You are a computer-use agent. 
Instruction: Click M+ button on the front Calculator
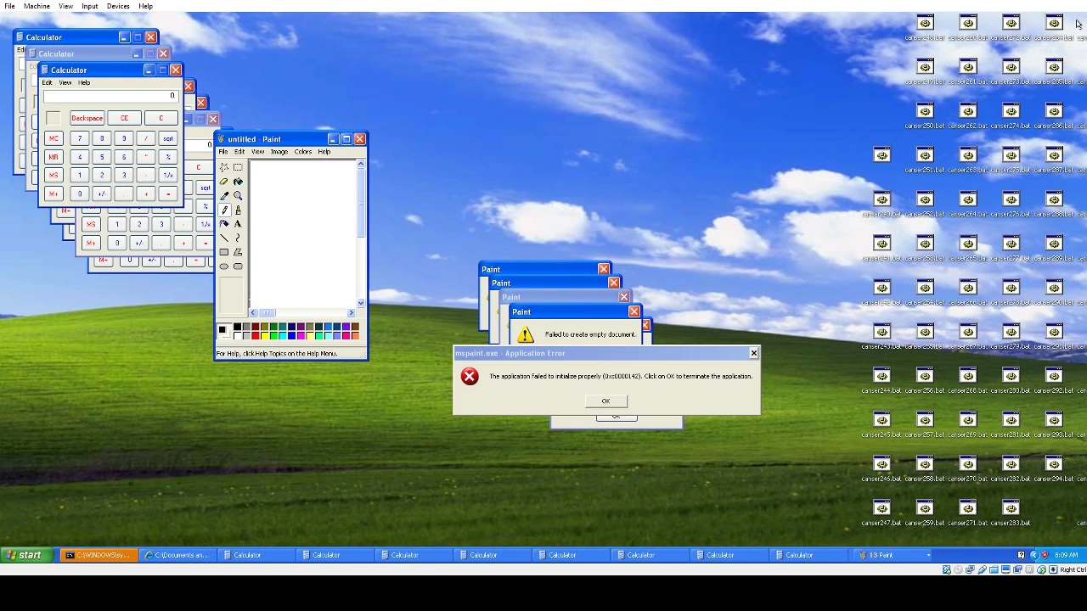click(x=54, y=194)
